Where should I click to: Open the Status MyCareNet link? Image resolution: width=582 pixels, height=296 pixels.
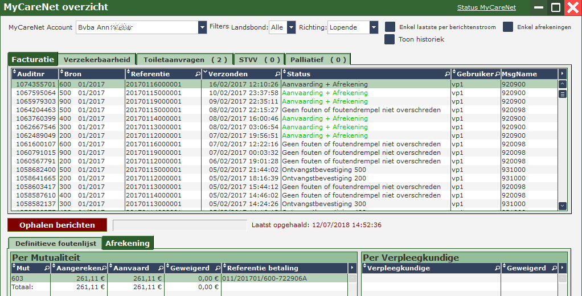[486, 7]
